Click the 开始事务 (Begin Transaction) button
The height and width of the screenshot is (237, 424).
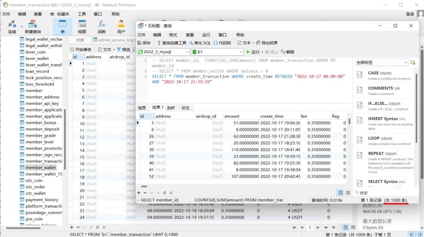tap(80, 50)
